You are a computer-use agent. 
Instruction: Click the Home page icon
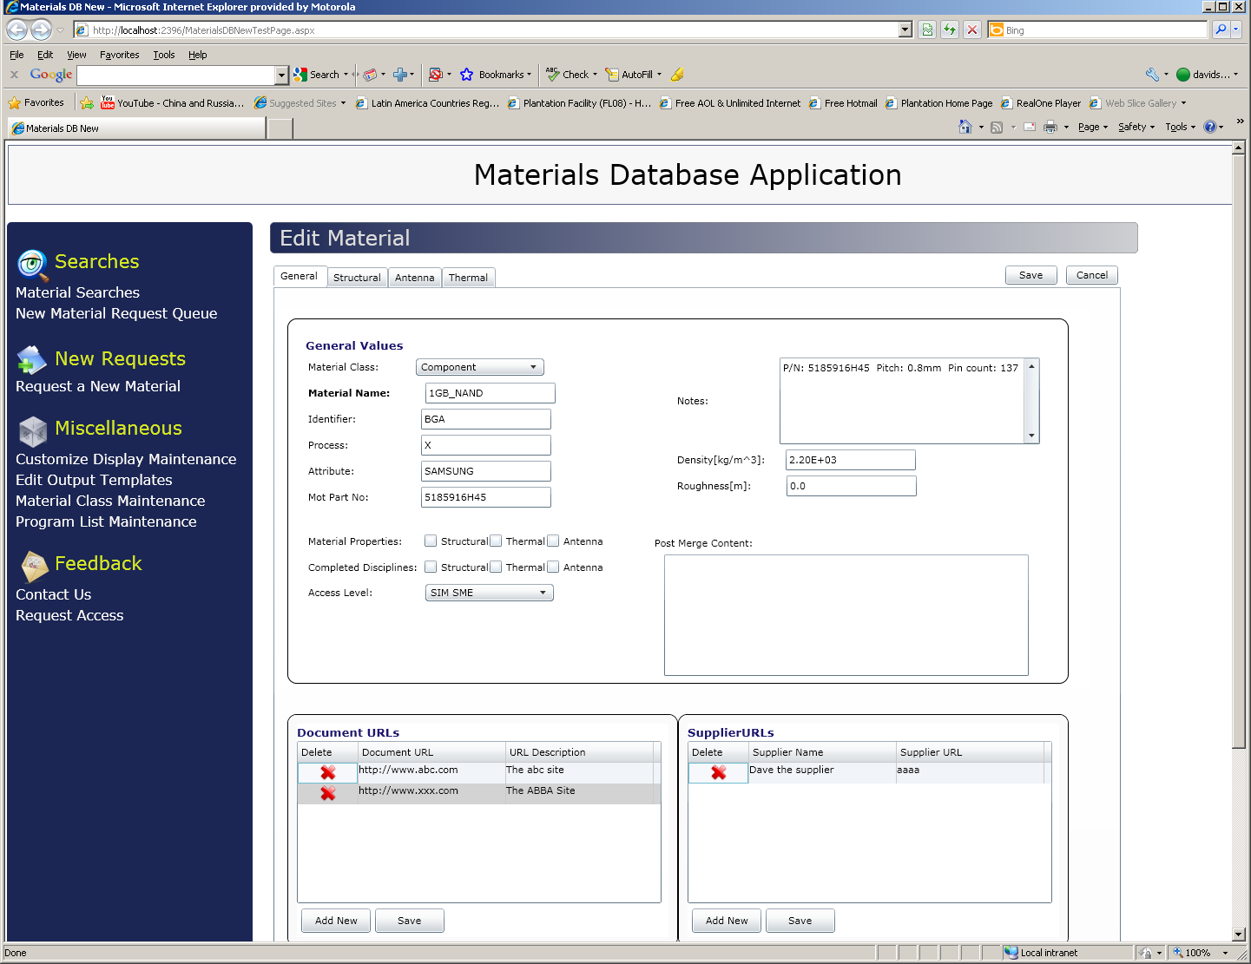pyautogui.click(x=965, y=127)
